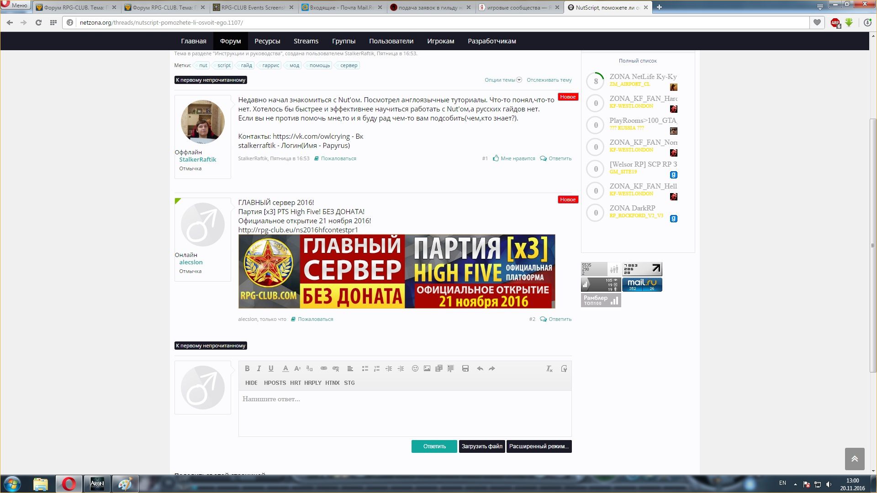Open the text alignment dropdown
The height and width of the screenshot is (493, 877).
point(350,368)
